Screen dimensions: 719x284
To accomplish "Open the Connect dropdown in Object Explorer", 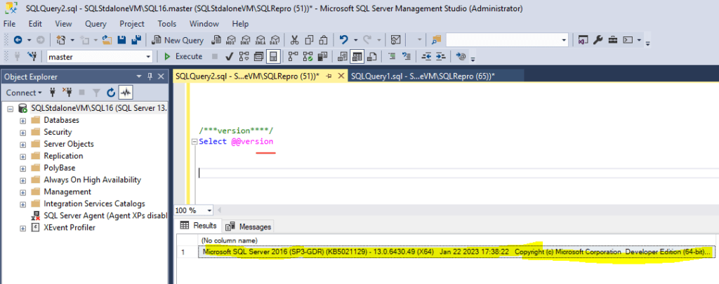I will pyautogui.click(x=24, y=93).
